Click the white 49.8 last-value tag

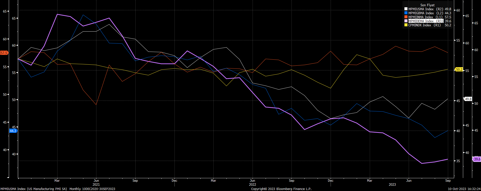pyautogui.click(x=468, y=99)
